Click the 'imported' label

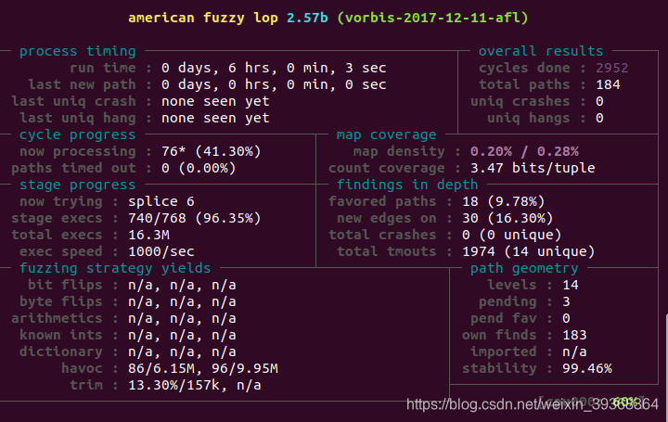click(x=504, y=352)
